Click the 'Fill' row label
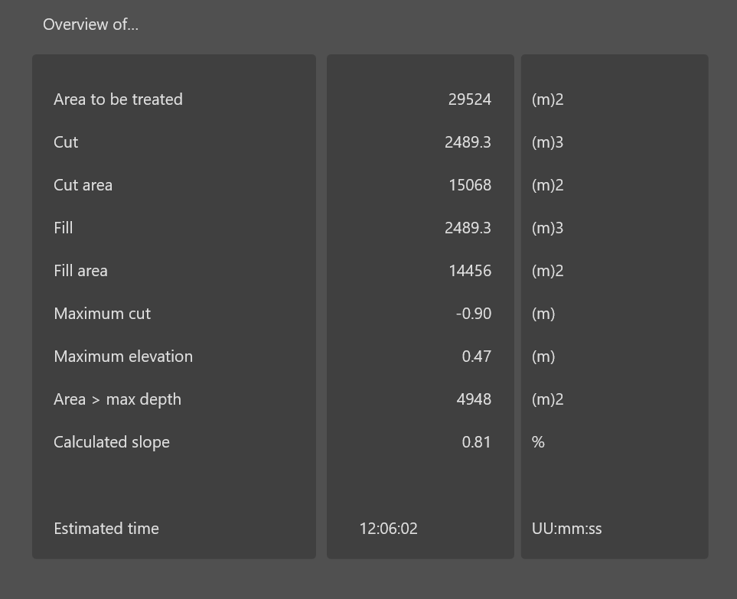The height and width of the screenshot is (599, 737). tap(64, 228)
